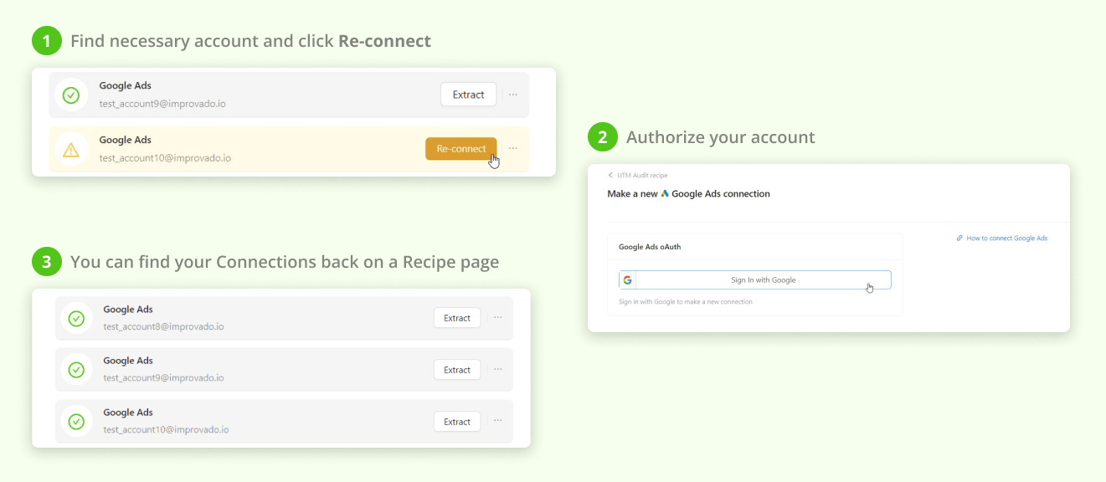Click the Google G logo icon
Viewport: 1106px width, 482px height.
(x=628, y=280)
